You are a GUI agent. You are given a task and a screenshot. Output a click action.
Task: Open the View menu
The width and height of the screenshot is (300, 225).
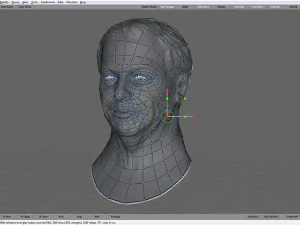pyautogui.click(x=25, y=2)
